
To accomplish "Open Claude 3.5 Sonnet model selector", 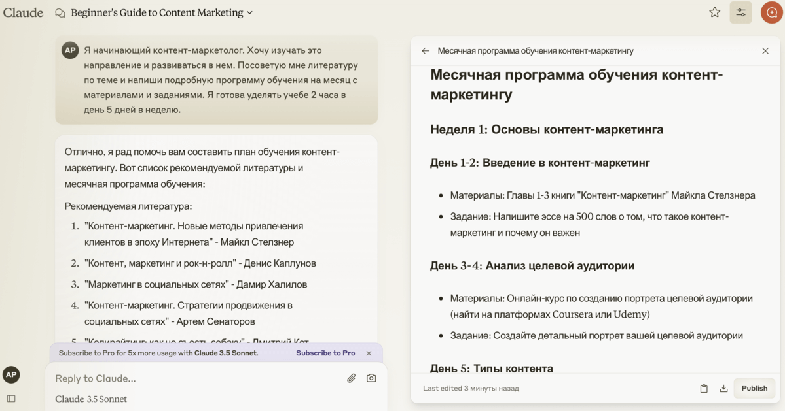I will pyautogui.click(x=90, y=399).
